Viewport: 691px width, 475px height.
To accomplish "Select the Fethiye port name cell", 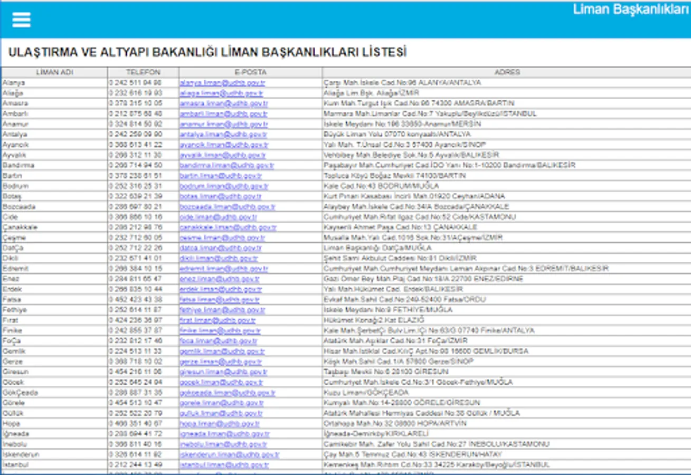I will click(54, 310).
